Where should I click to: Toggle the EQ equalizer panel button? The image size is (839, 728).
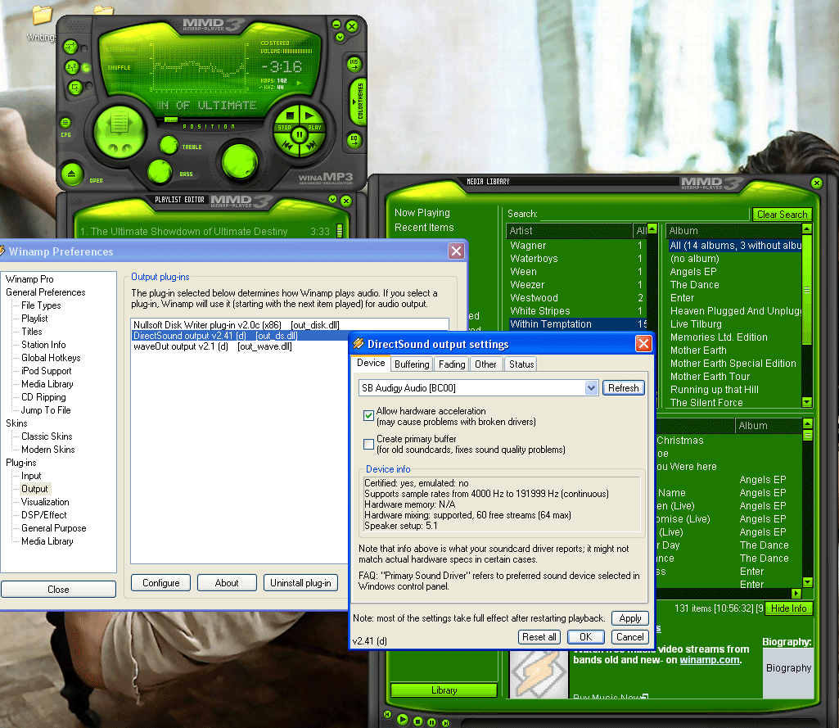(354, 140)
